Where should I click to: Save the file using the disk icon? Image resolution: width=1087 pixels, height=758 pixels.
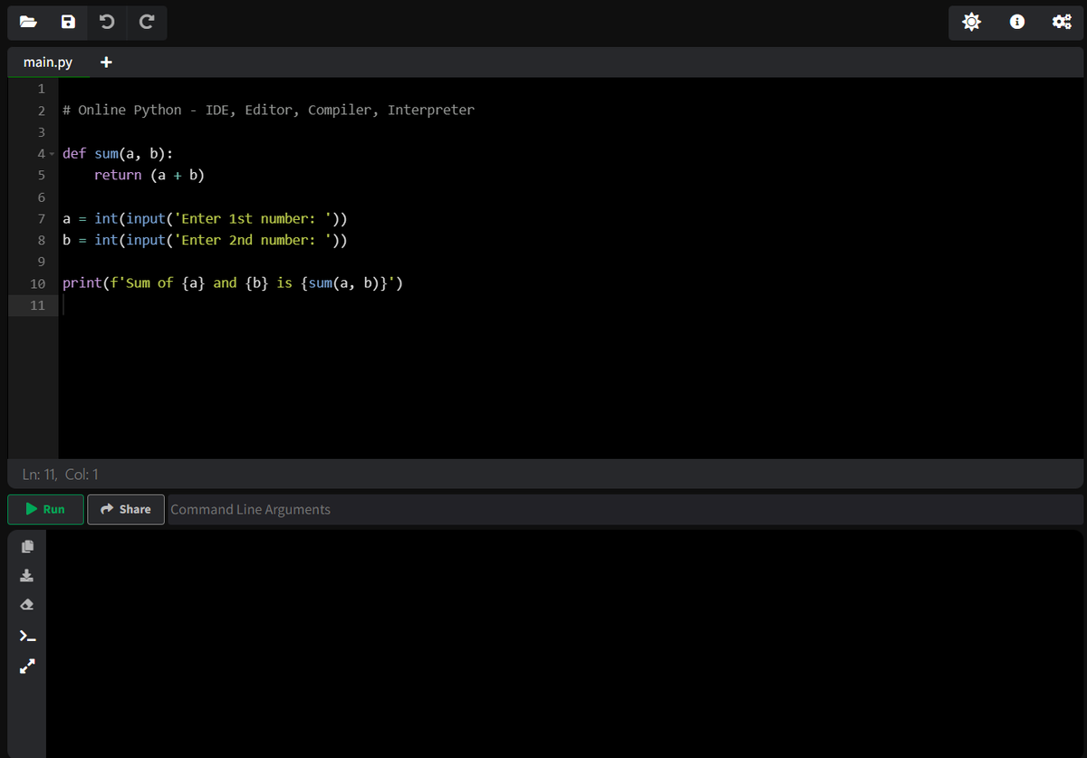point(68,22)
